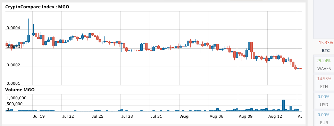
Task: Click the 1,000,000 volume axis label
Action: [x=17, y=98]
